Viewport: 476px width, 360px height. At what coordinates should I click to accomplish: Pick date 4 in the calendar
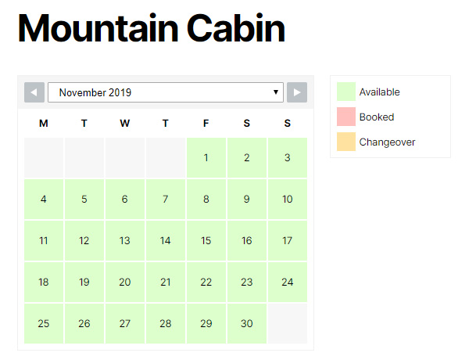tap(44, 200)
